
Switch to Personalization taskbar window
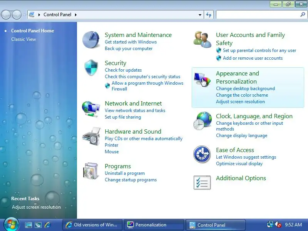(x=154, y=225)
